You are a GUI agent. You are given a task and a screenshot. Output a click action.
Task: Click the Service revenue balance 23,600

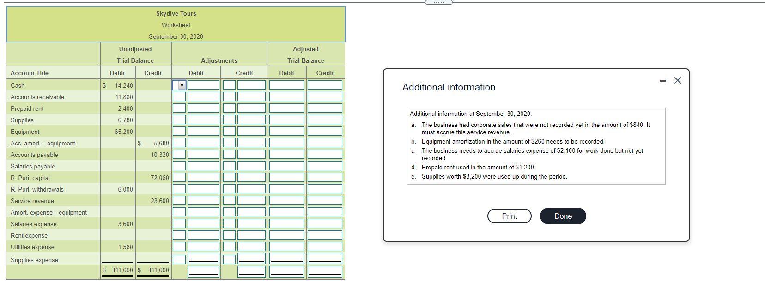[160, 201]
